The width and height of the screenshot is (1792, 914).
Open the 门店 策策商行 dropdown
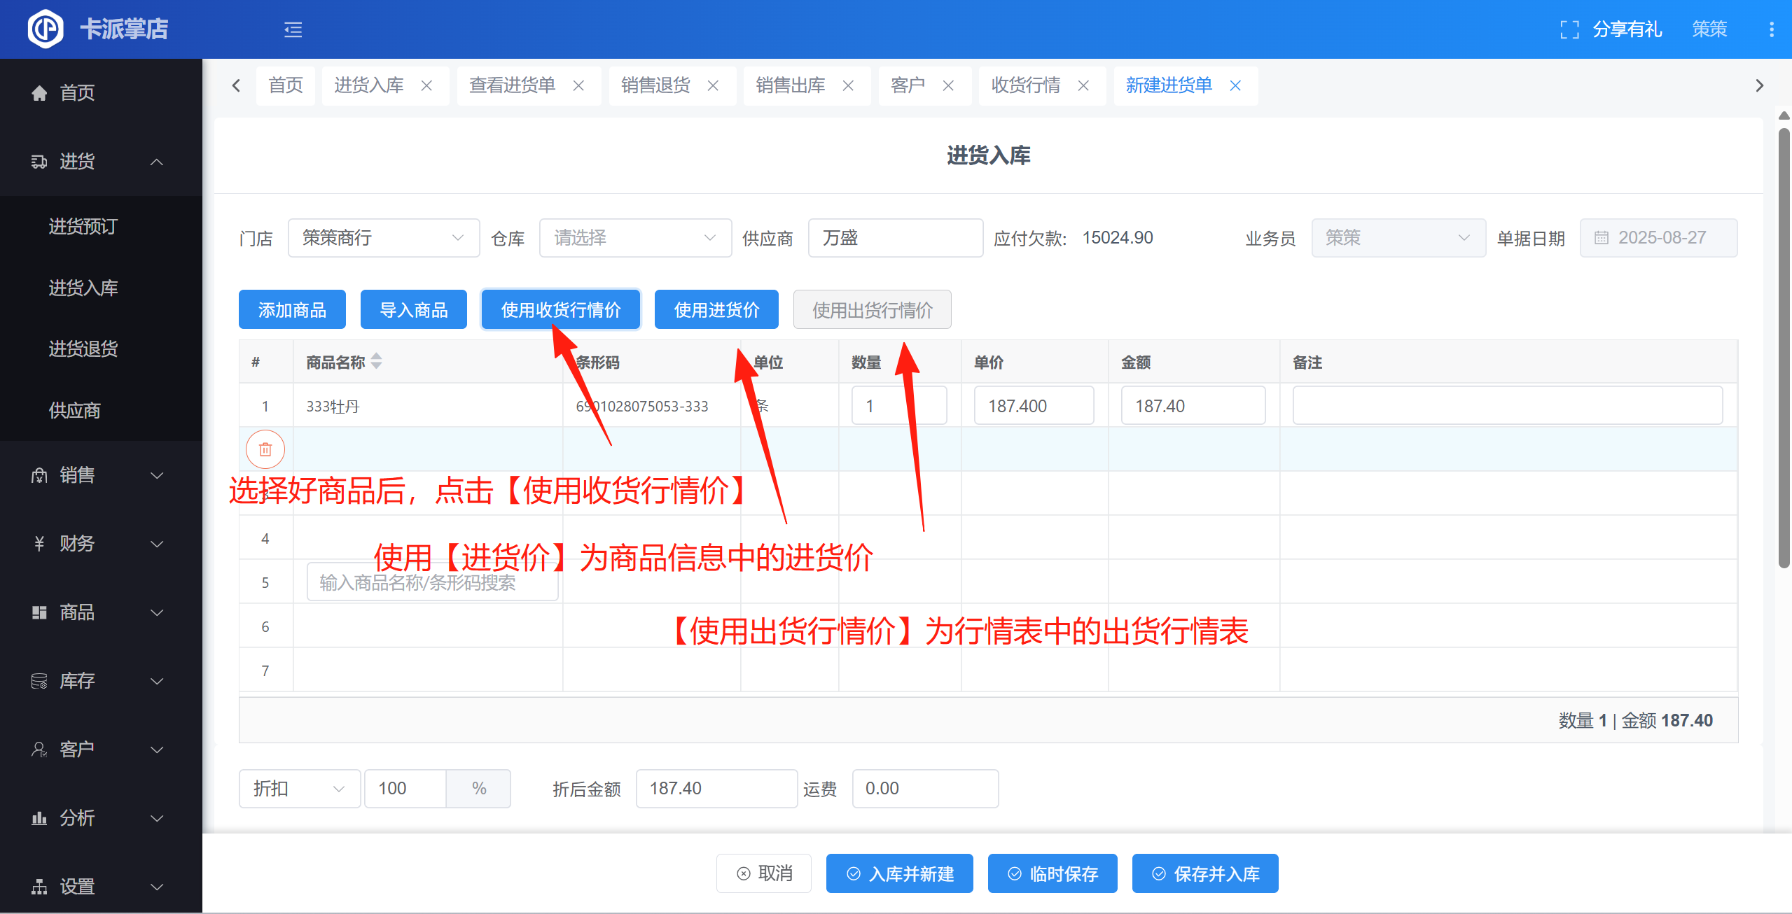[x=383, y=238]
